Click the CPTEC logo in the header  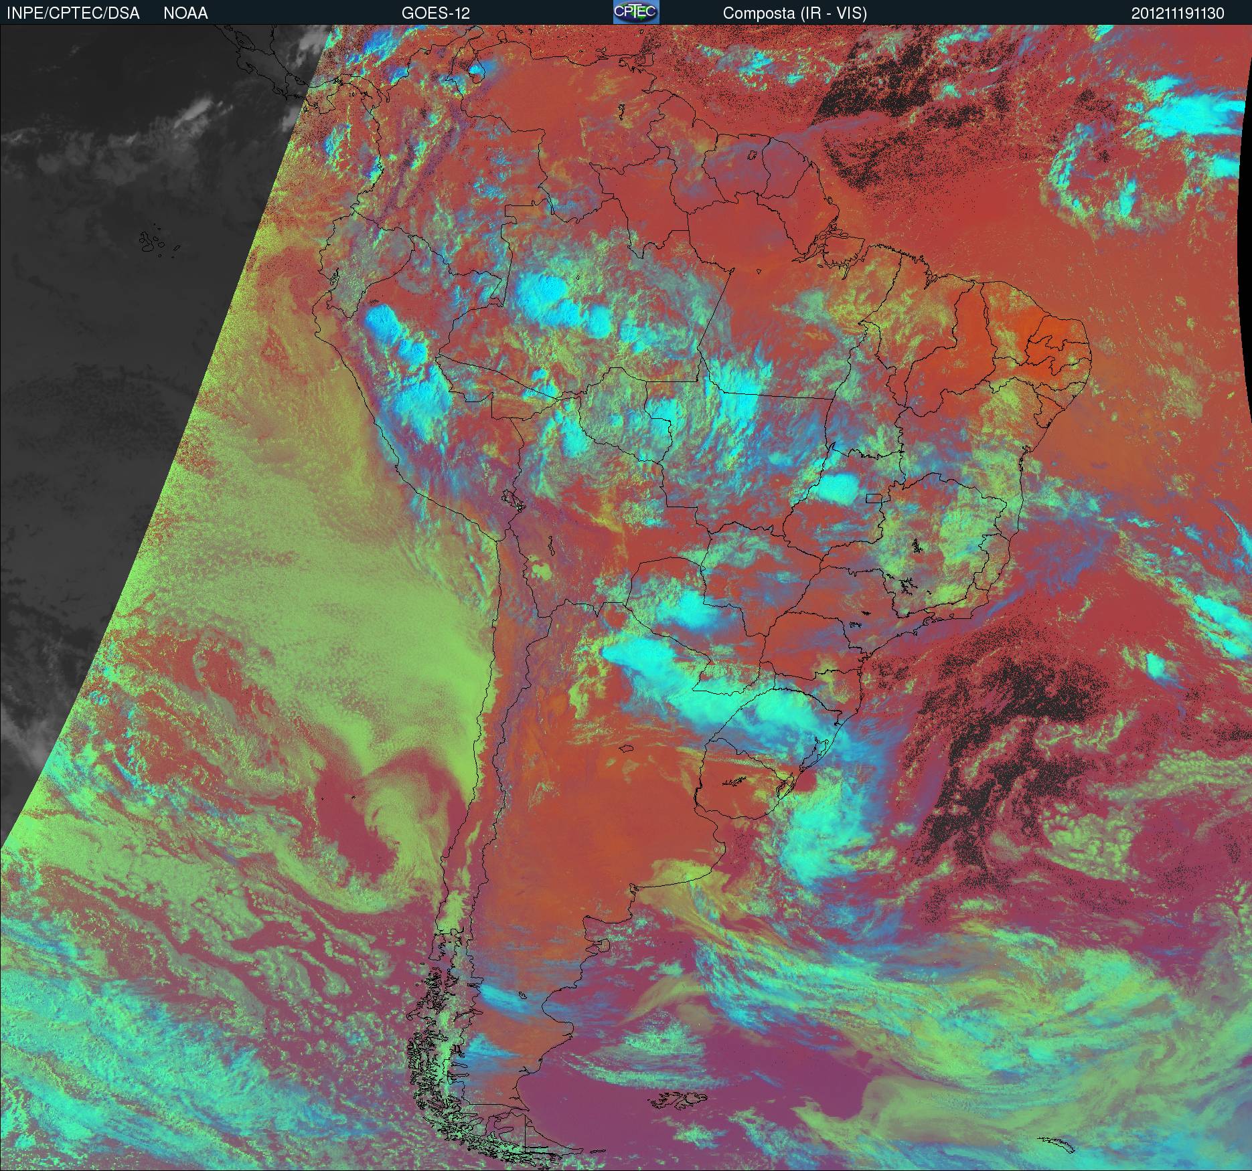tap(636, 12)
